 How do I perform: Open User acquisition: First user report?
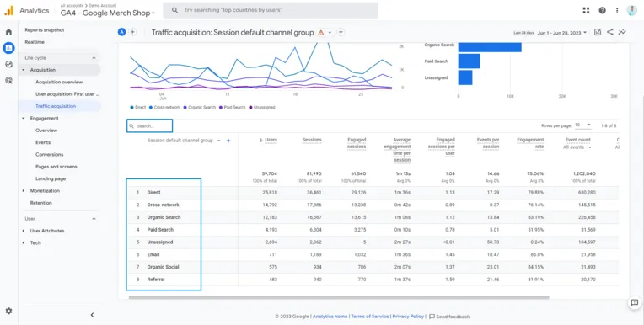(67, 94)
